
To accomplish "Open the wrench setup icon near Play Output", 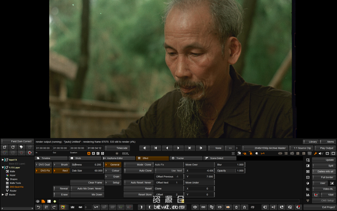I will (315, 153).
